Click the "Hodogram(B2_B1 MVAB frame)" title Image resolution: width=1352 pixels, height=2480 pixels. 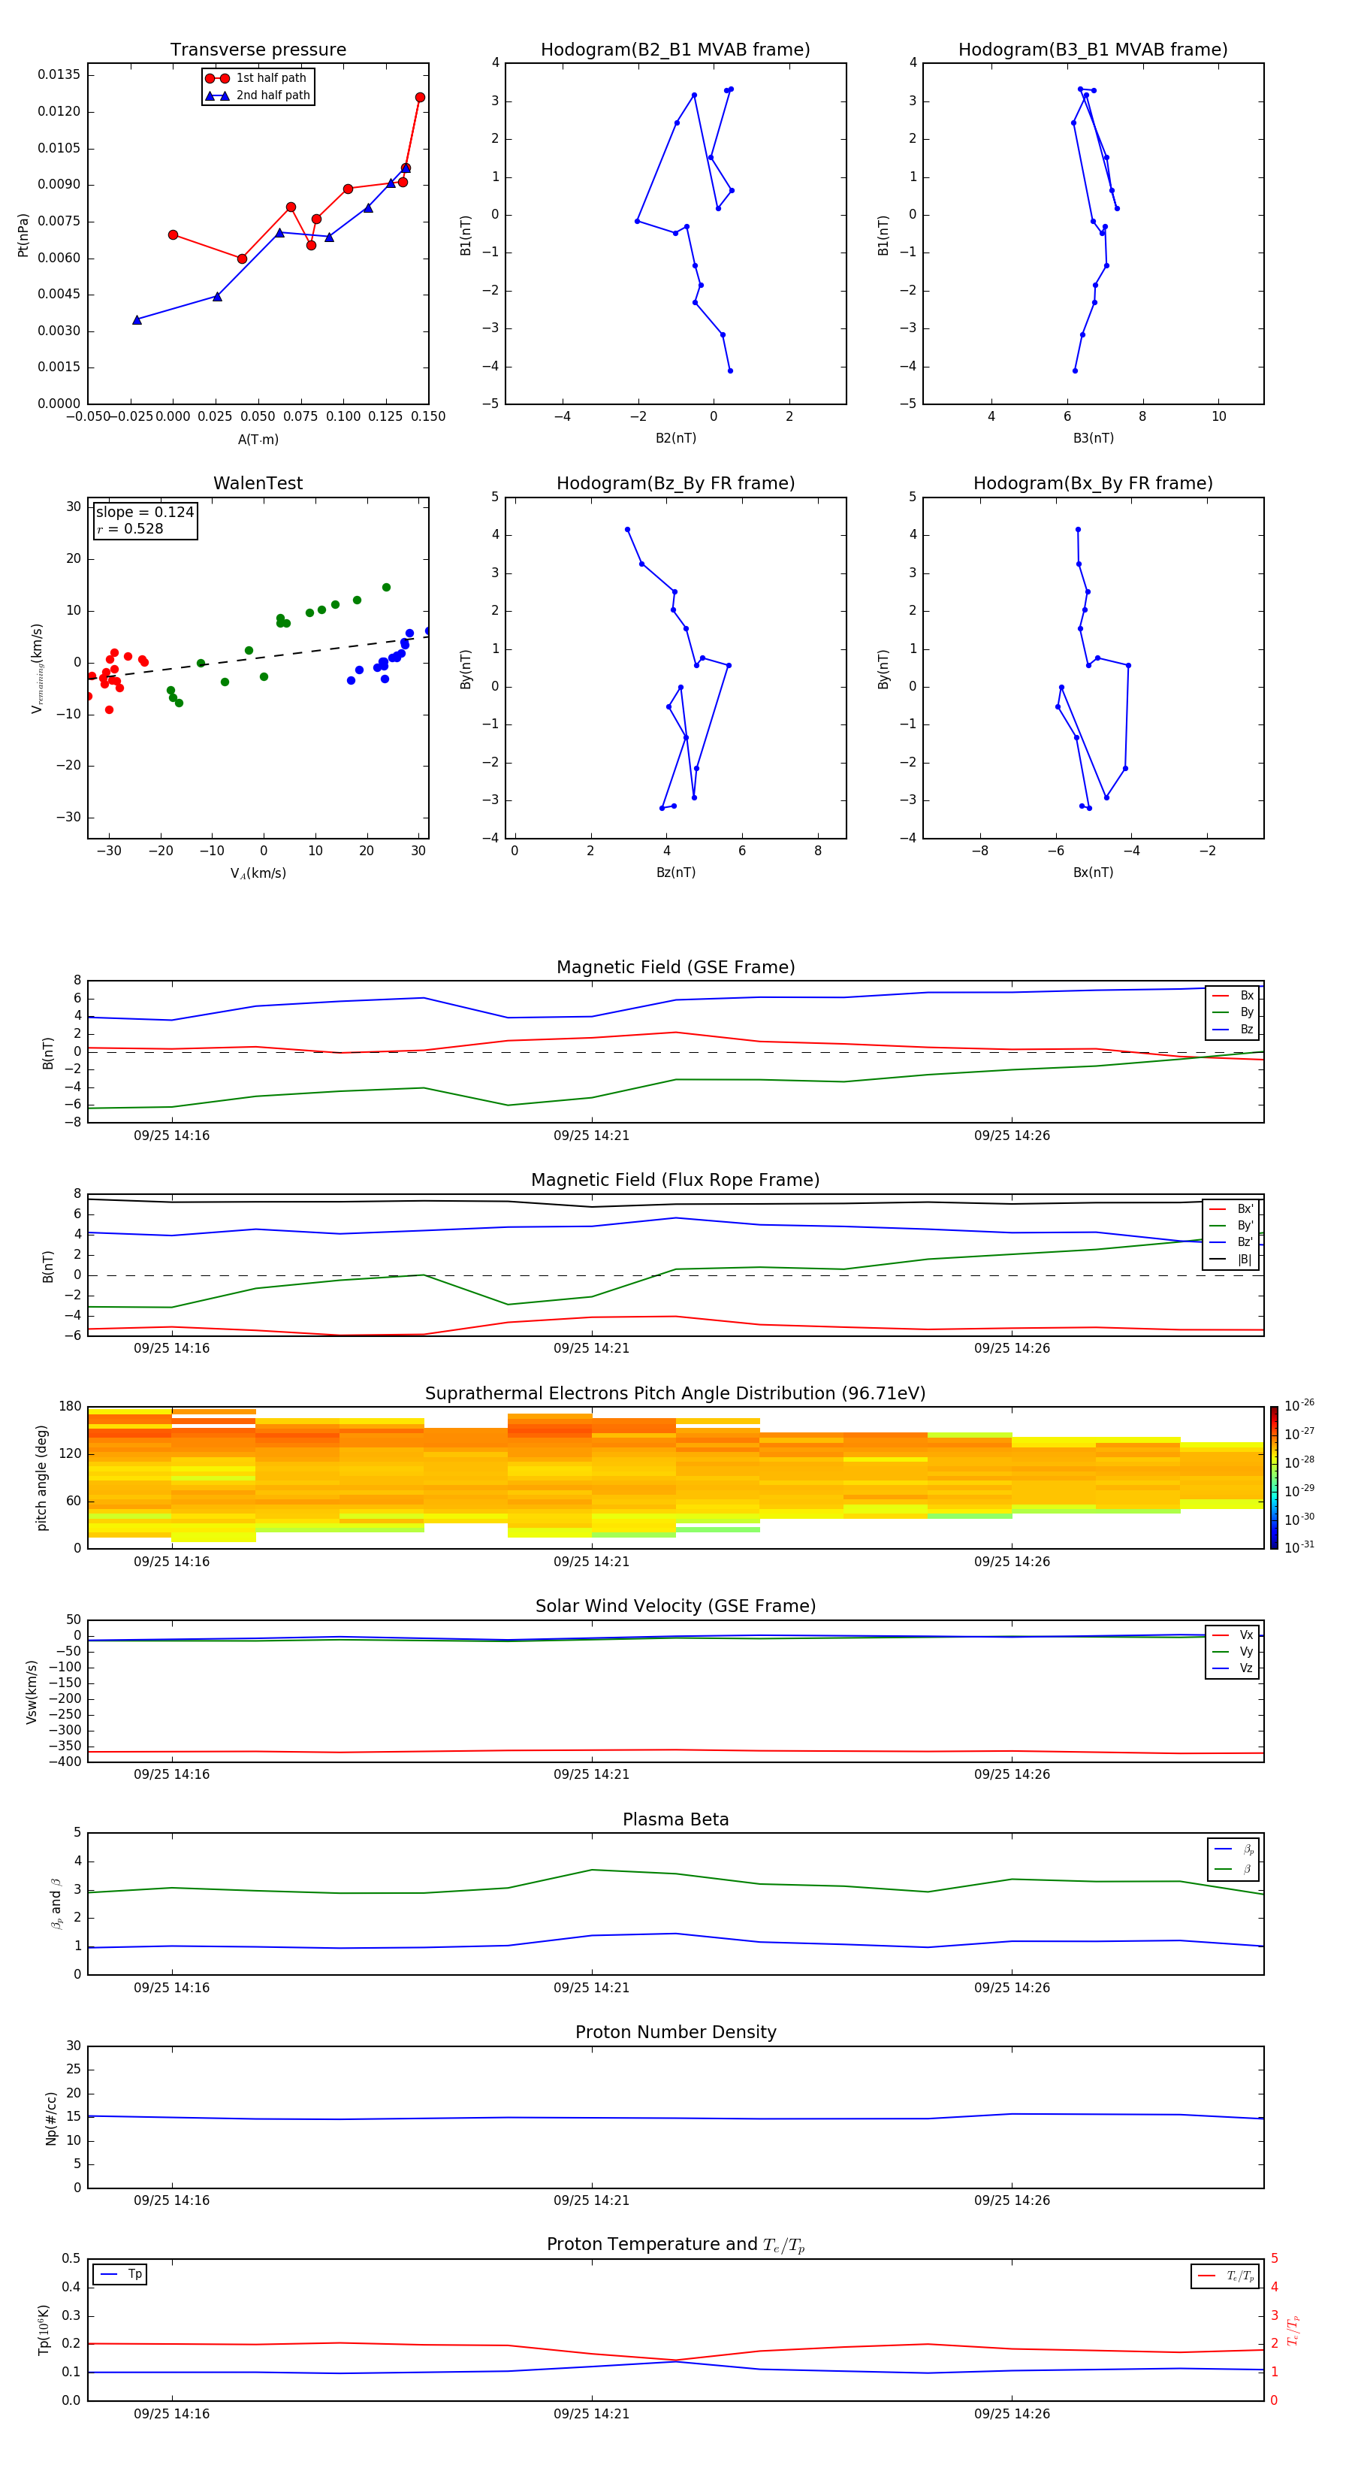coord(675,50)
